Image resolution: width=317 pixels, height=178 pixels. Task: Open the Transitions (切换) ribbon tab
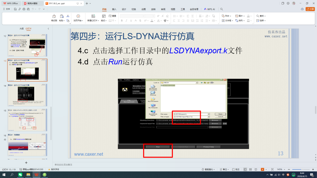pos(134,9)
